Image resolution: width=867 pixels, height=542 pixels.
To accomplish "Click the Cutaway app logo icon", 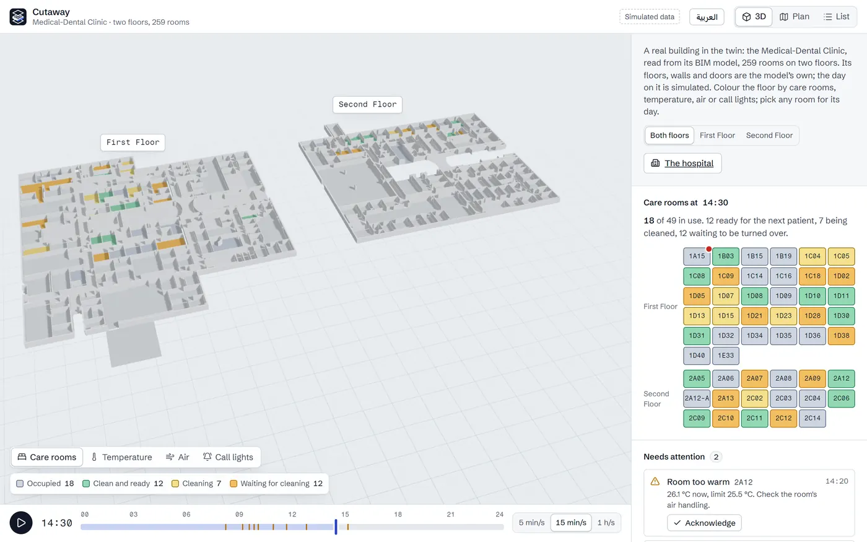I will (x=18, y=17).
